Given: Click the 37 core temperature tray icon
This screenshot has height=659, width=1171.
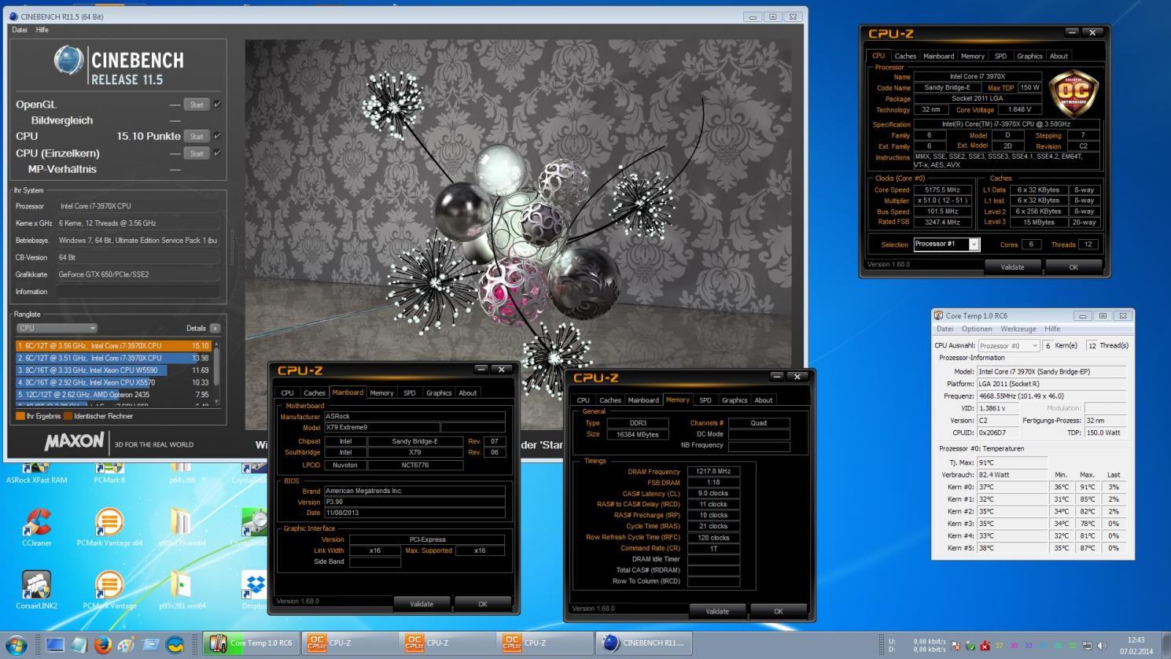Looking at the screenshot, I should tap(1000, 646).
